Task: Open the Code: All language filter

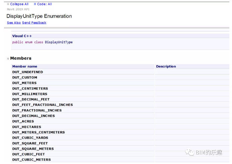Action: [x=44, y=4]
